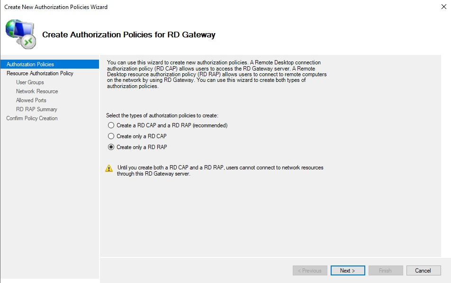
Task: Click the Next button
Action: tap(348, 270)
